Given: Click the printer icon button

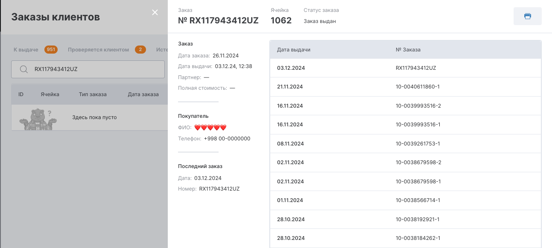Looking at the screenshot, I should [x=527, y=16].
